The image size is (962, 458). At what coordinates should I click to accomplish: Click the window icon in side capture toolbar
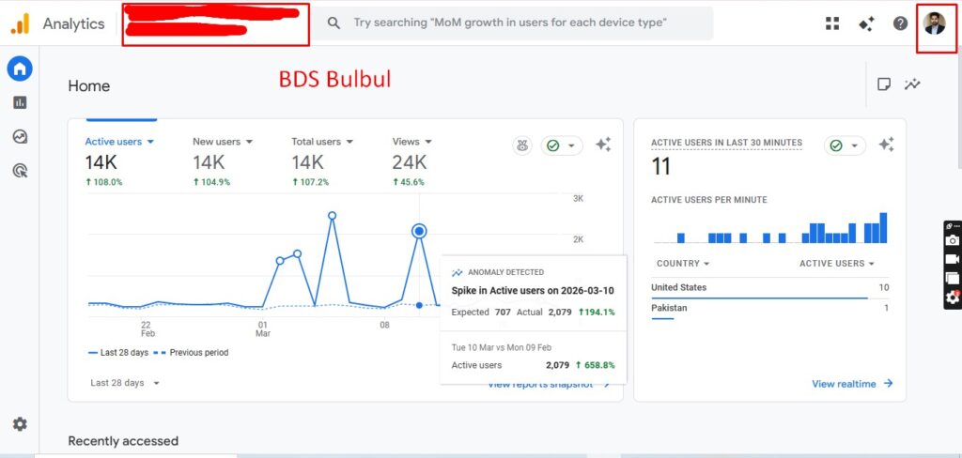[x=953, y=279]
